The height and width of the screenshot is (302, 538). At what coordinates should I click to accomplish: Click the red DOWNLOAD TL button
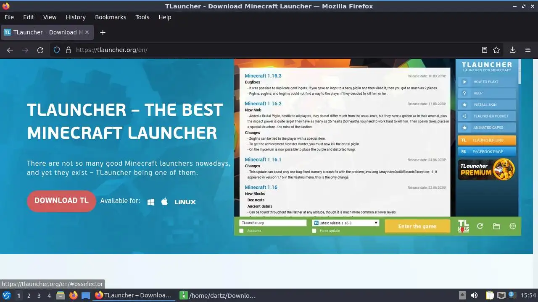61,201
